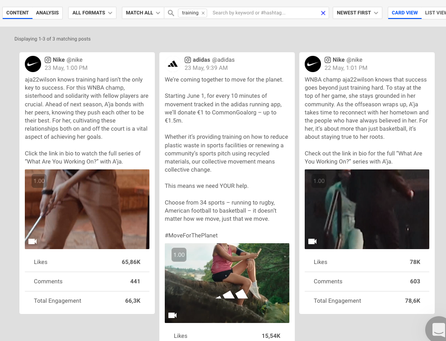
Task: Clear the search field with blue X
Action: 323,13
